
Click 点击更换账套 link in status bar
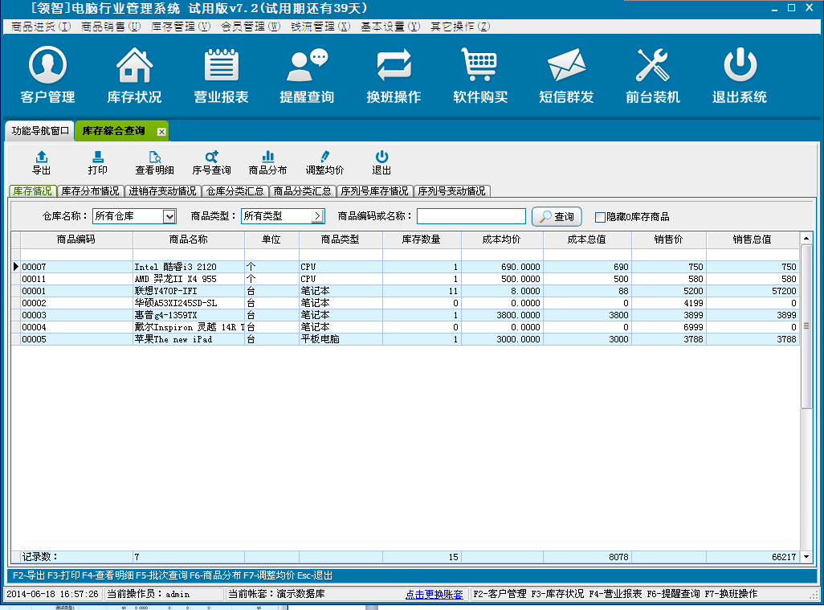pyautogui.click(x=434, y=595)
